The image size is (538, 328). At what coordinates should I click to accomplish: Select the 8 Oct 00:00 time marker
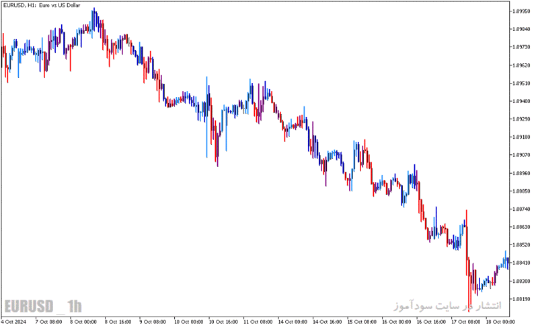click(83, 322)
